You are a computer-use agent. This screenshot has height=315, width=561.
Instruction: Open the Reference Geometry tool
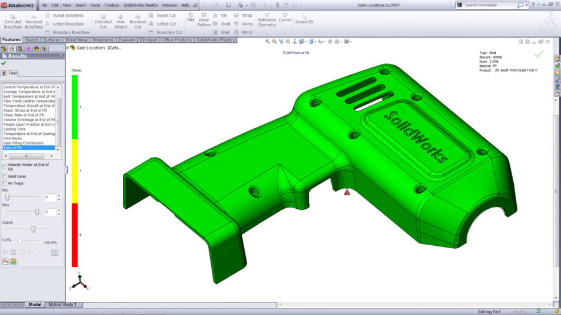tap(267, 20)
